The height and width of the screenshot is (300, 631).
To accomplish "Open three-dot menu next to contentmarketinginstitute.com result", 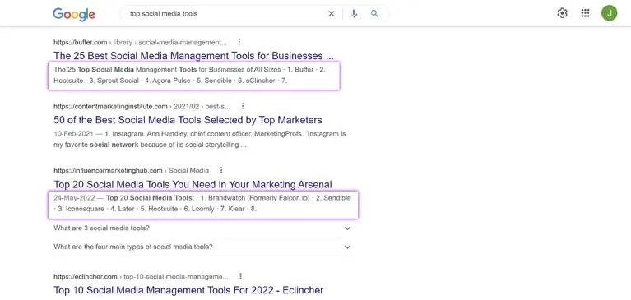I will pos(243,106).
